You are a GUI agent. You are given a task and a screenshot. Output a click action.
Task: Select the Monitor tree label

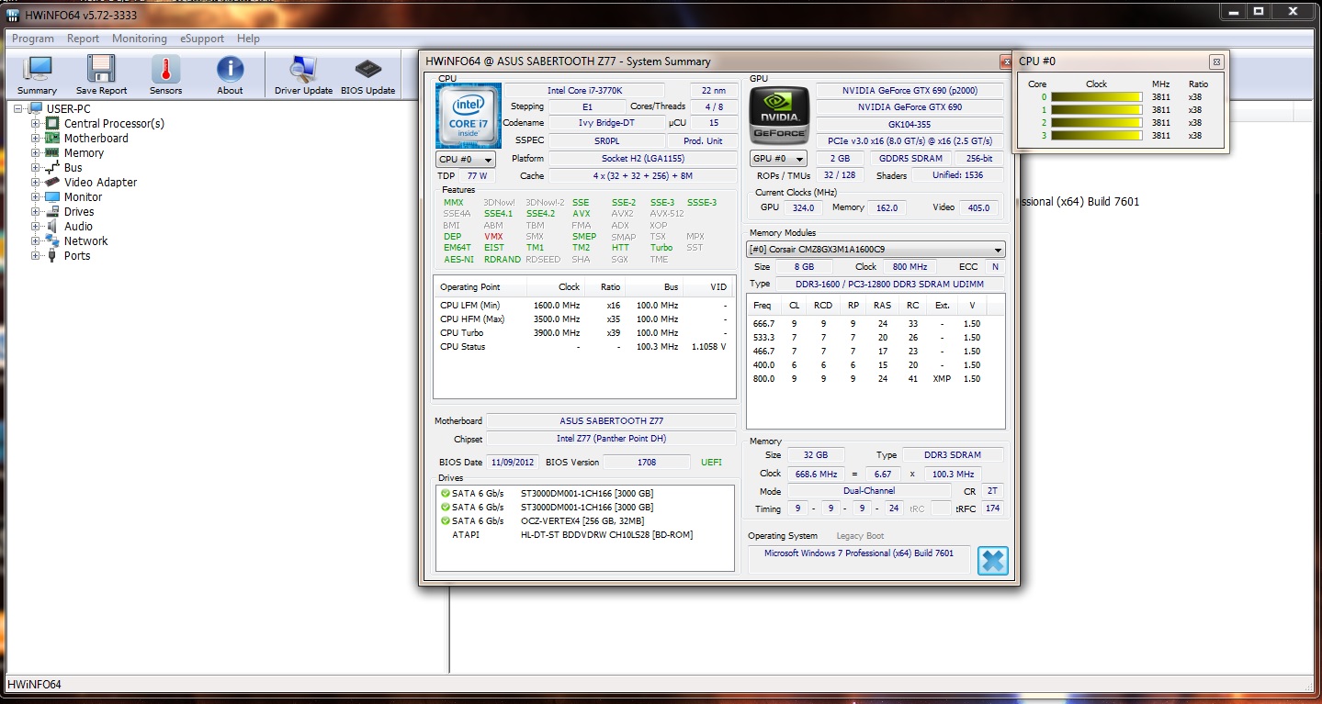[x=83, y=196]
